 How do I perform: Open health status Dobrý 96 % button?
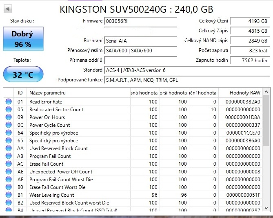(23, 39)
